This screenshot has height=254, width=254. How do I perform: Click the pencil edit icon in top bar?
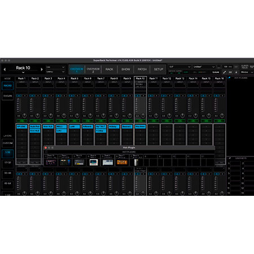(225, 72)
